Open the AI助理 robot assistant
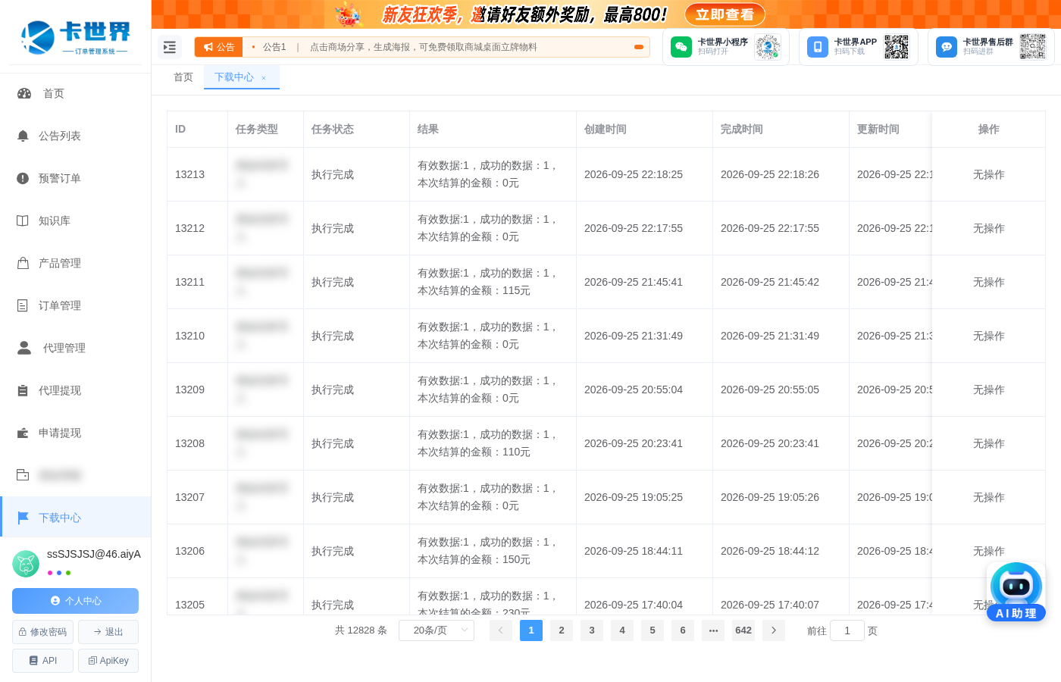 tap(1016, 592)
